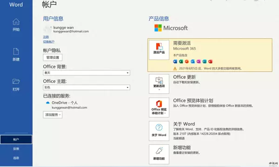
Task: Open the 新建 (New) document page
Action: [x=16, y=55]
